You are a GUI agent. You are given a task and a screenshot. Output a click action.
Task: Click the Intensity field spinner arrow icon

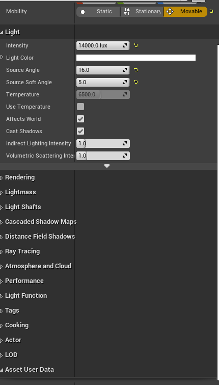[x=125, y=45]
